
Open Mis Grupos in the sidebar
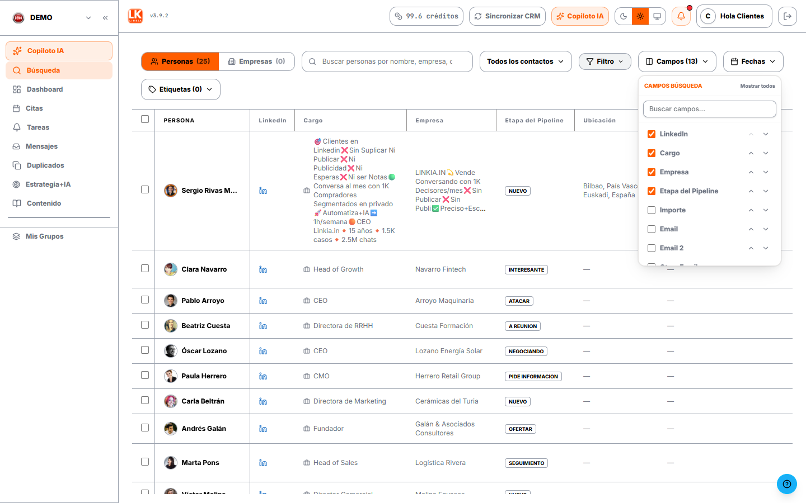59,236
